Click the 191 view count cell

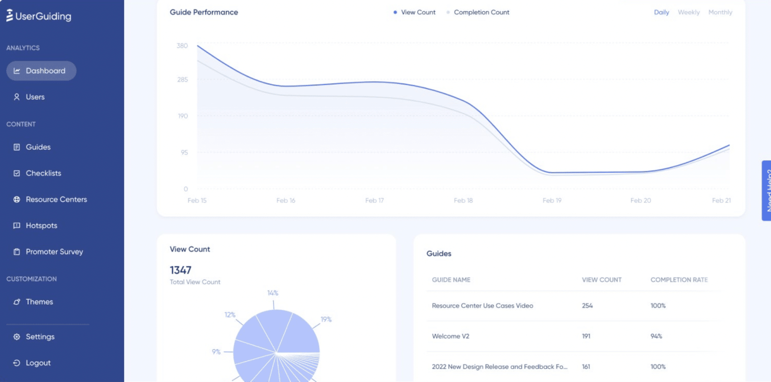586,336
